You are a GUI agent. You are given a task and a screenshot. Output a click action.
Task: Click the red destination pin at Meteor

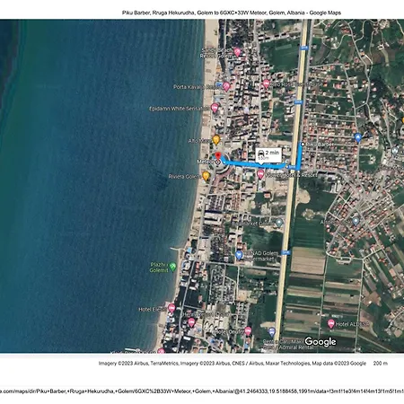[218, 156]
